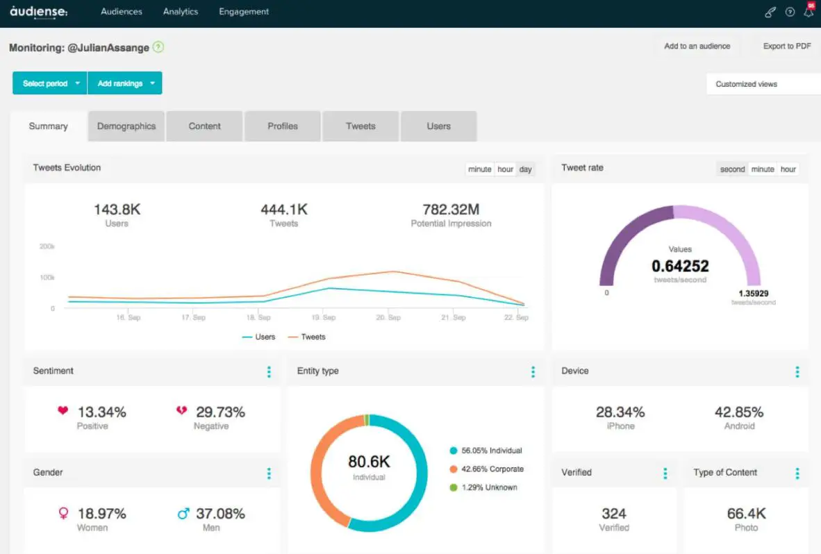
Task: Switch to the Tweets tab
Action: 360,126
